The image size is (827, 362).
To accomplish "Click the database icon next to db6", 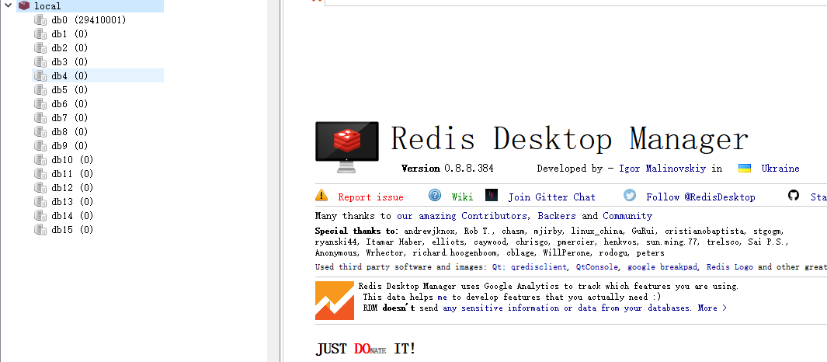I will (x=40, y=104).
